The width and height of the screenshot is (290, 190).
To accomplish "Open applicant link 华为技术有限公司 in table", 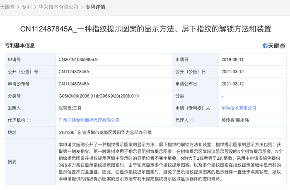I will (239, 108).
